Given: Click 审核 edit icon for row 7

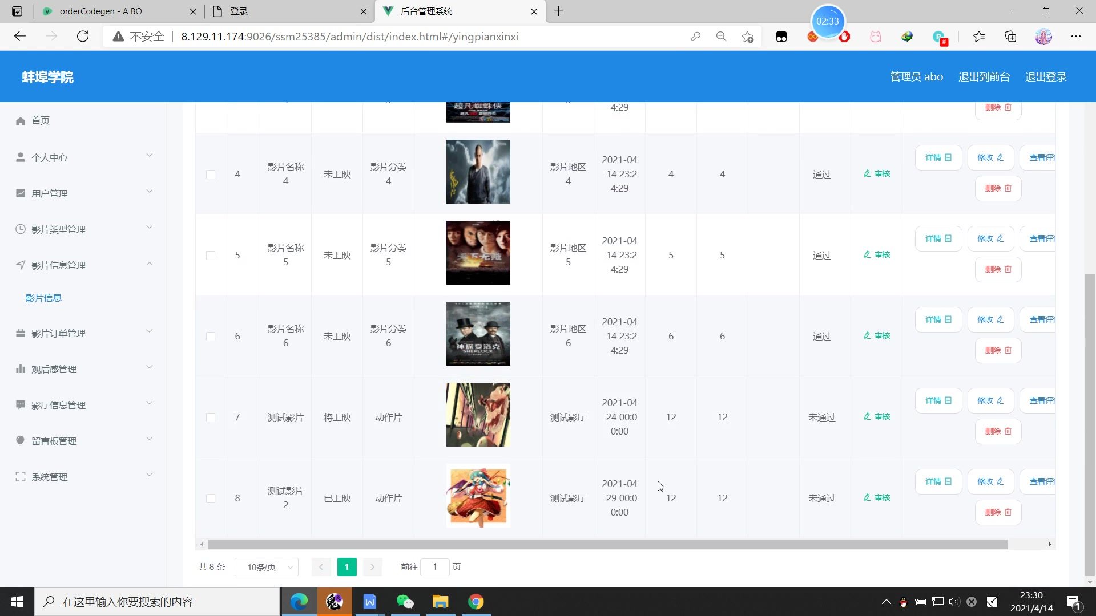Looking at the screenshot, I should [867, 417].
